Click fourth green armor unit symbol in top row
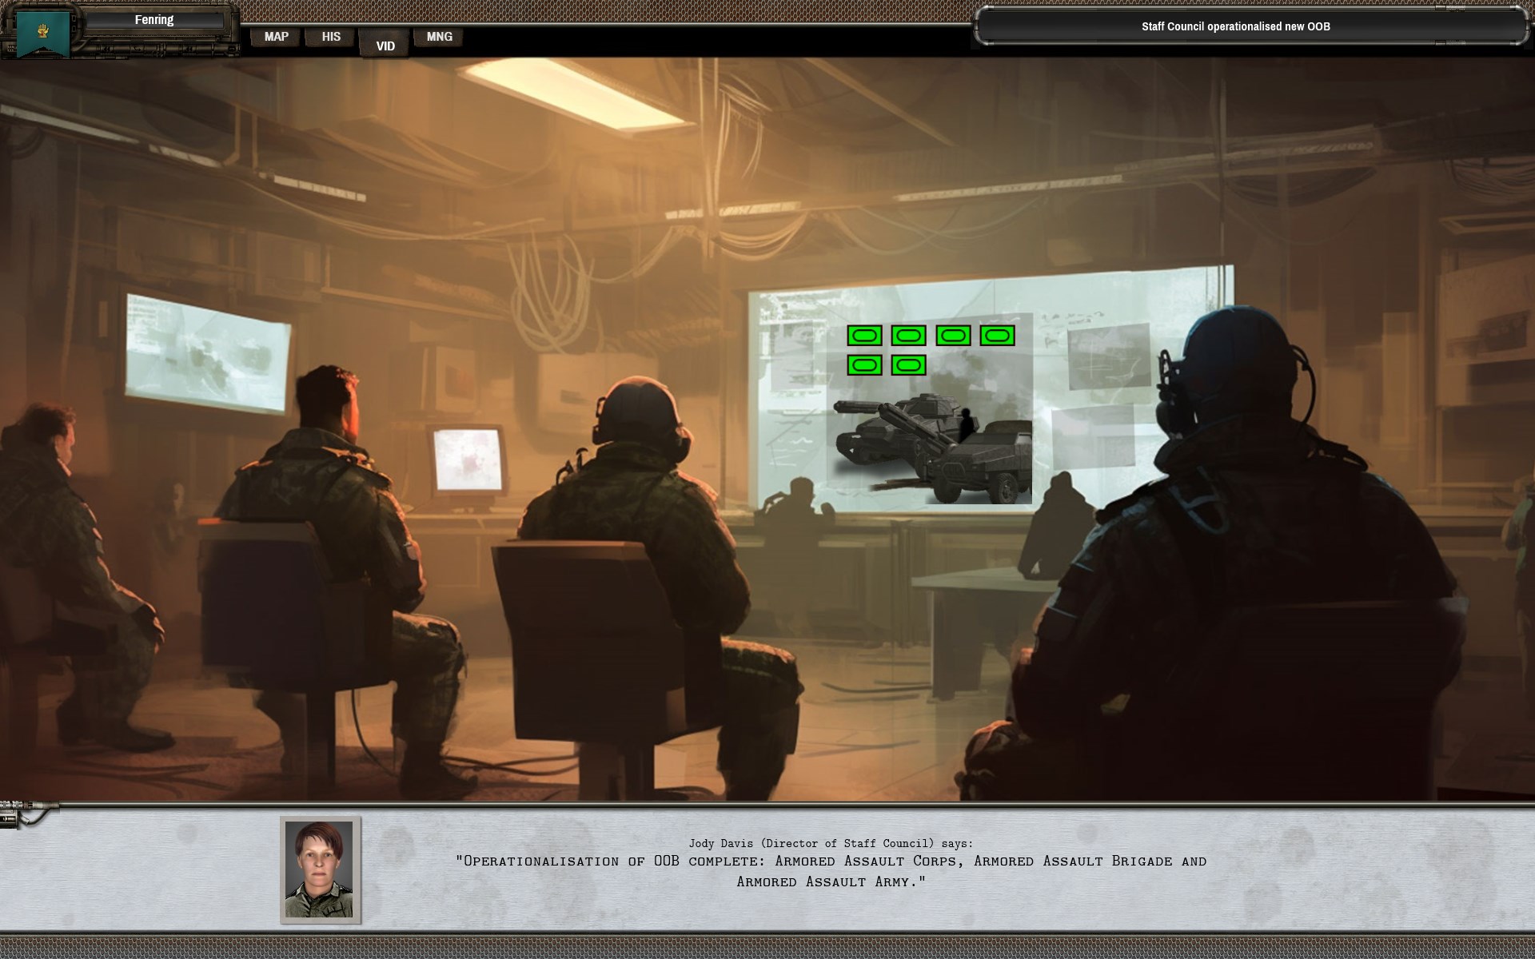 tap(997, 336)
